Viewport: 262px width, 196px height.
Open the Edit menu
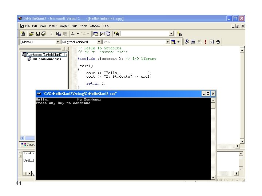(35, 26)
